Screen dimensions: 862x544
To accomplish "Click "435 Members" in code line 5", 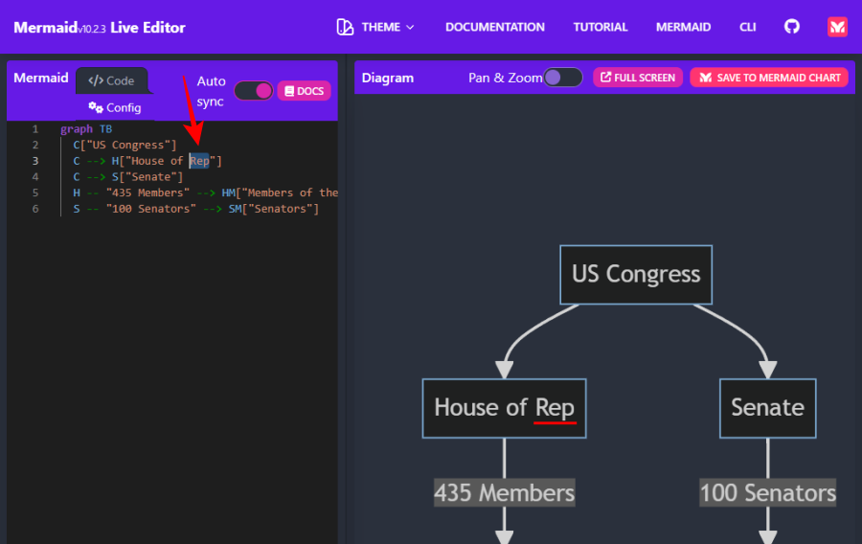I will [147, 193].
